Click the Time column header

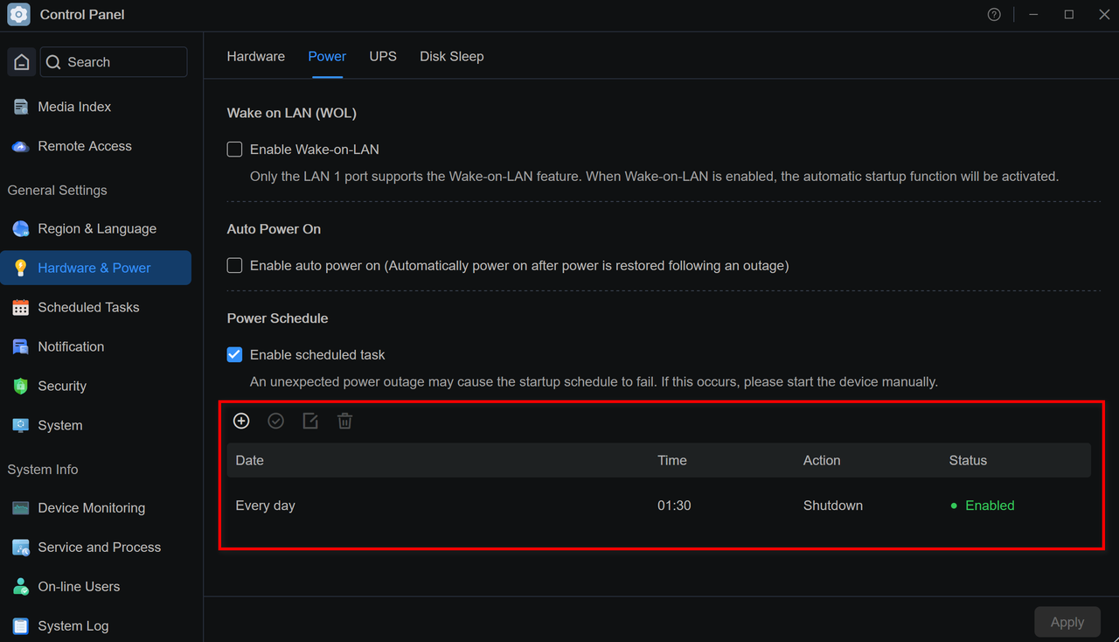pyautogui.click(x=672, y=461)
